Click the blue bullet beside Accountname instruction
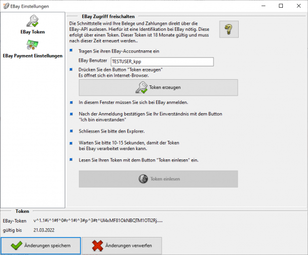 [x=71, y=51]
